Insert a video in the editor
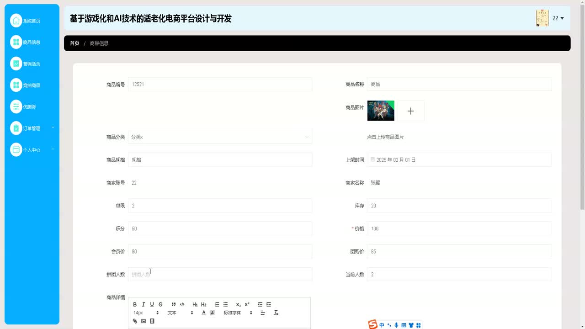This screenshot has width=585, height=329. (152, 321)
